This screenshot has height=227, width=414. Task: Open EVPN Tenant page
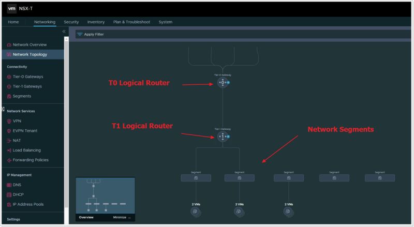[25, 131]
